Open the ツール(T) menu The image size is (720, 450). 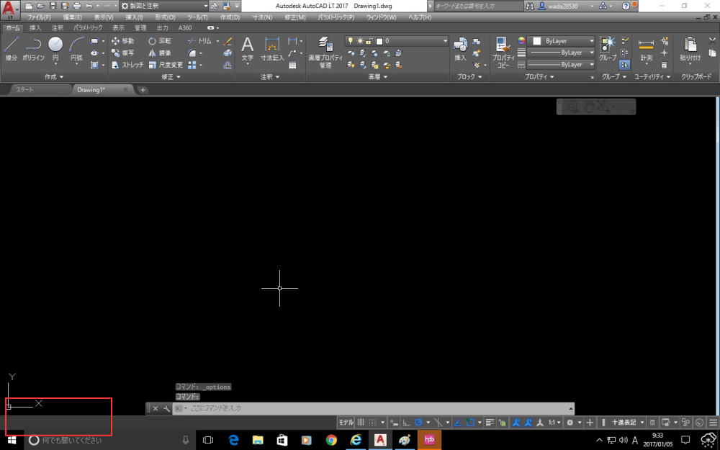coord(197,17)
